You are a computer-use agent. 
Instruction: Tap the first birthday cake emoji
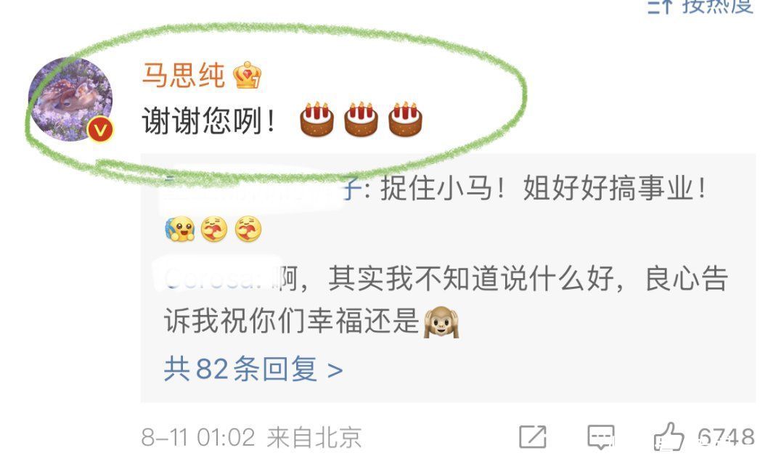click(317, 120)
